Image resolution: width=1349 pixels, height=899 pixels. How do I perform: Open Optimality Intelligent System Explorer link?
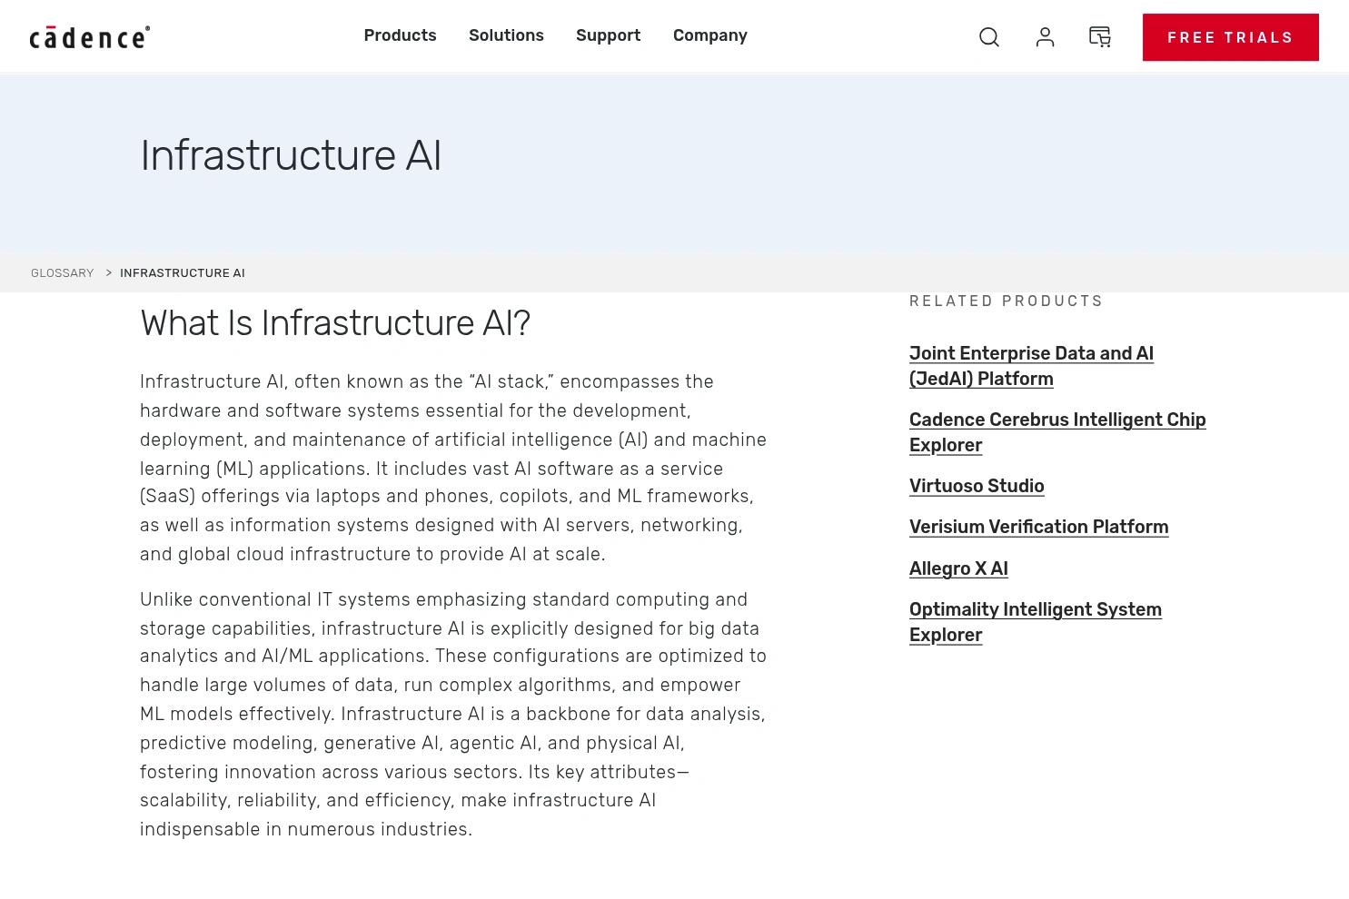[1036, 622]
